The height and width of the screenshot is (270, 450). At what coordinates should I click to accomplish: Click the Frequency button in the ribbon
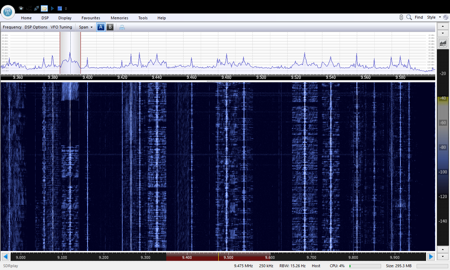[12, 27]
